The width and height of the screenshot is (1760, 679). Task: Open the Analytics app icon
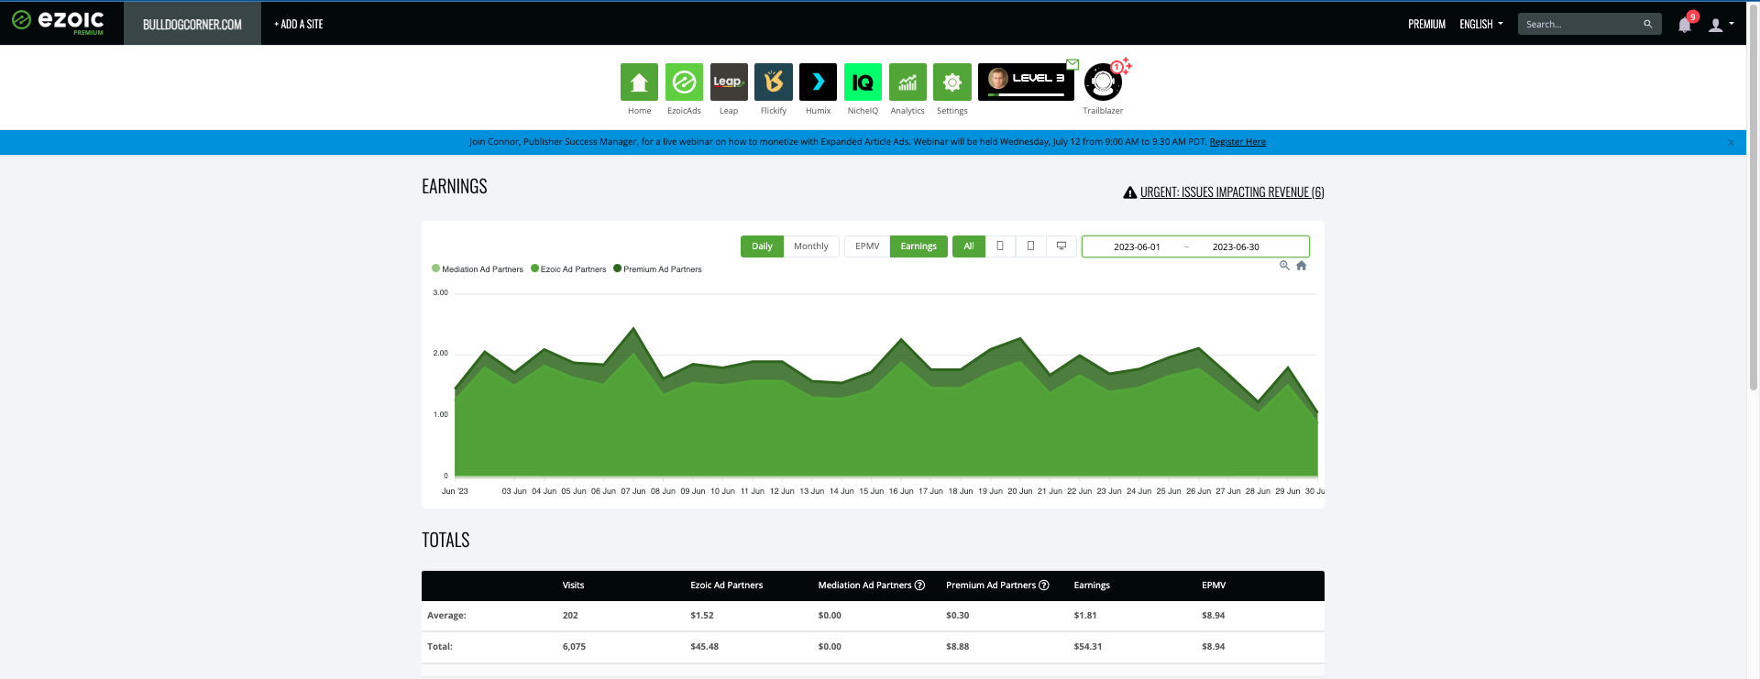click(x=907, y=82)
